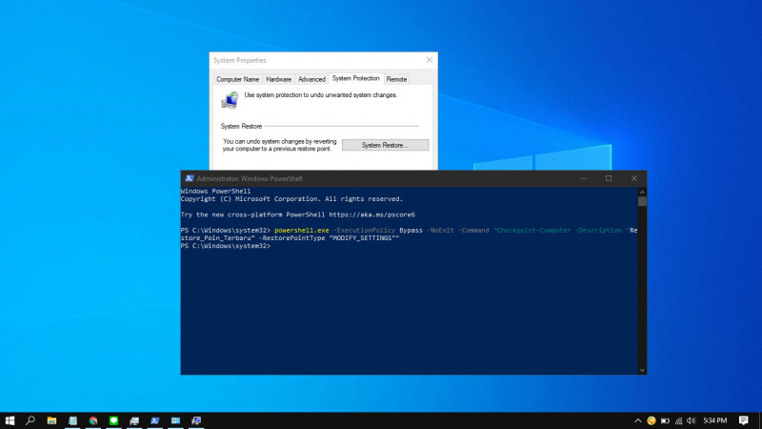
Task: Click the PowerShell icon in the title bar
Action: [x=190, y=178]
